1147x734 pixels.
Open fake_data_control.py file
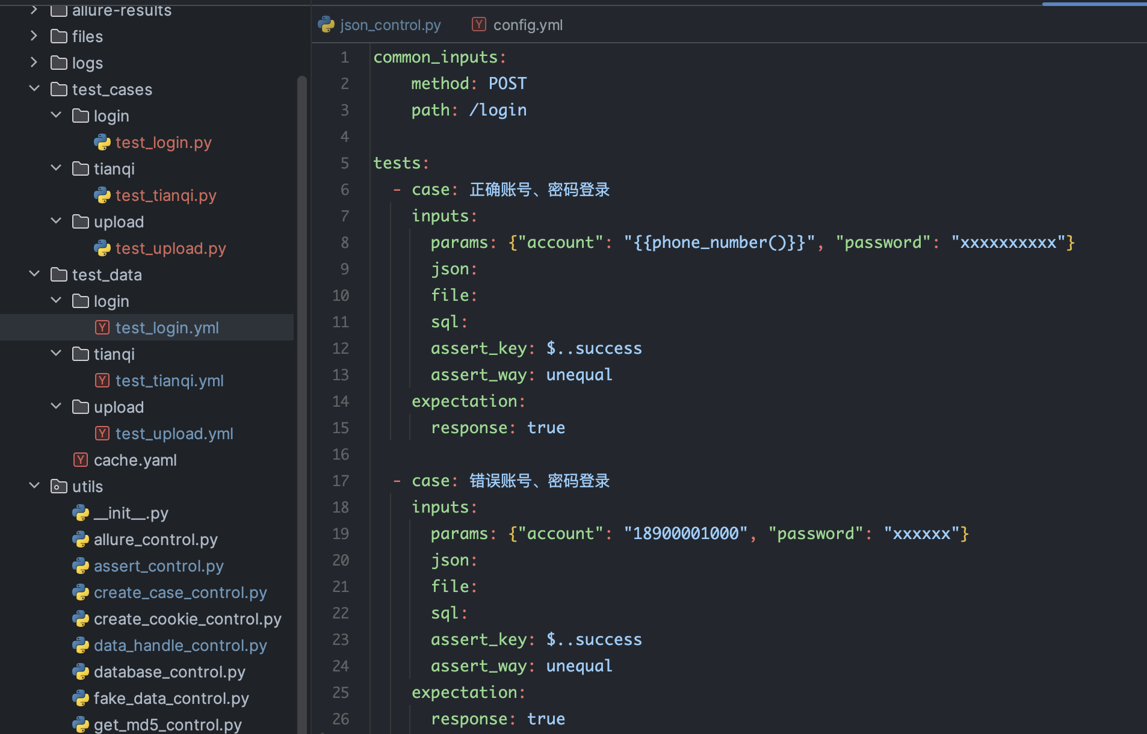[x=171, y=699]
